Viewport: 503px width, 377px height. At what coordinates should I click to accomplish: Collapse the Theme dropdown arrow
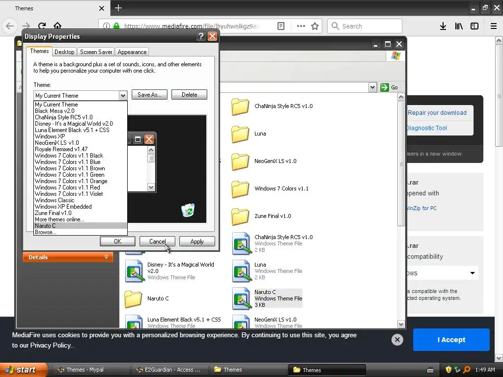pyautogui.click(x=123, y=96)
